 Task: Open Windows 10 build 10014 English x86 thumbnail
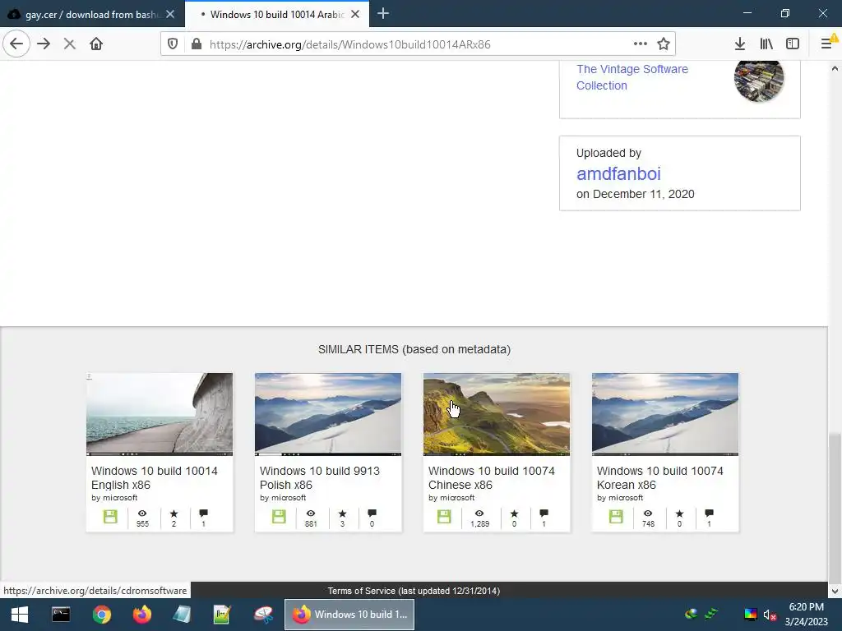tap(160, 414)
